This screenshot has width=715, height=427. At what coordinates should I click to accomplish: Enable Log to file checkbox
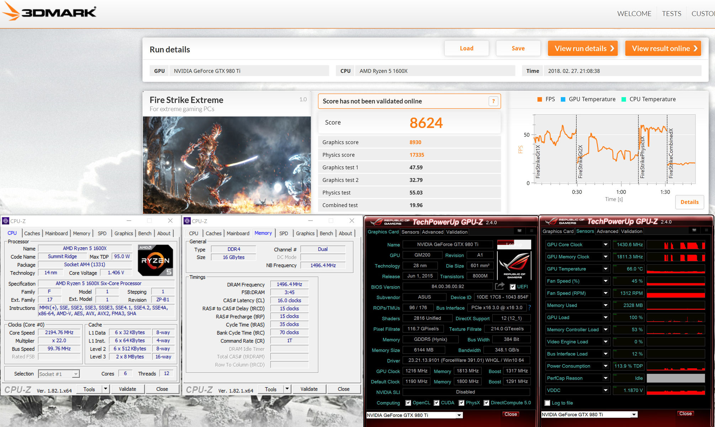[547, 403]
